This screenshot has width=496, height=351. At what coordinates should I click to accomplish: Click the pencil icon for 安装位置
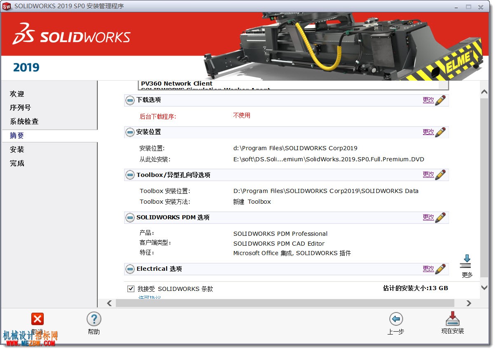(440, 132)
